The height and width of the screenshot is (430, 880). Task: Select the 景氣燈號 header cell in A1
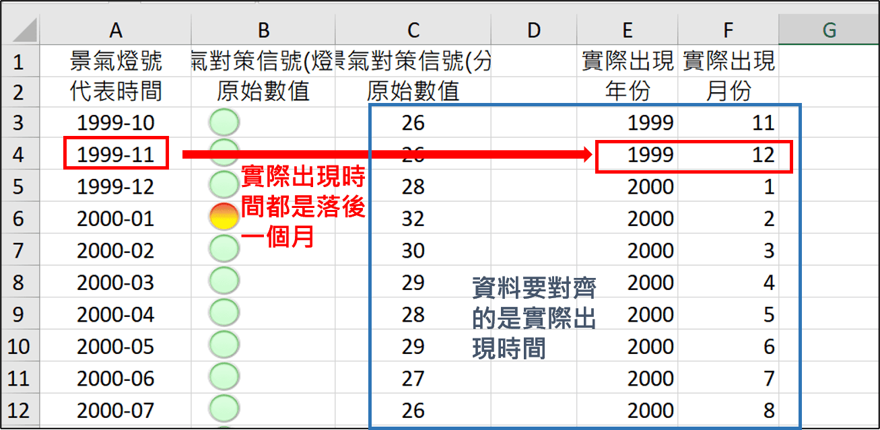116,62
